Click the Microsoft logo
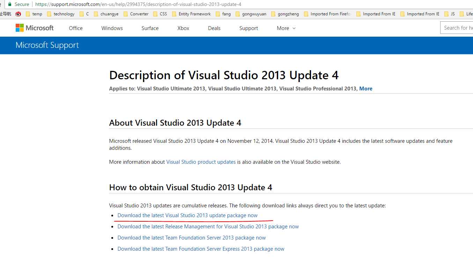 [x=35, y=28]
